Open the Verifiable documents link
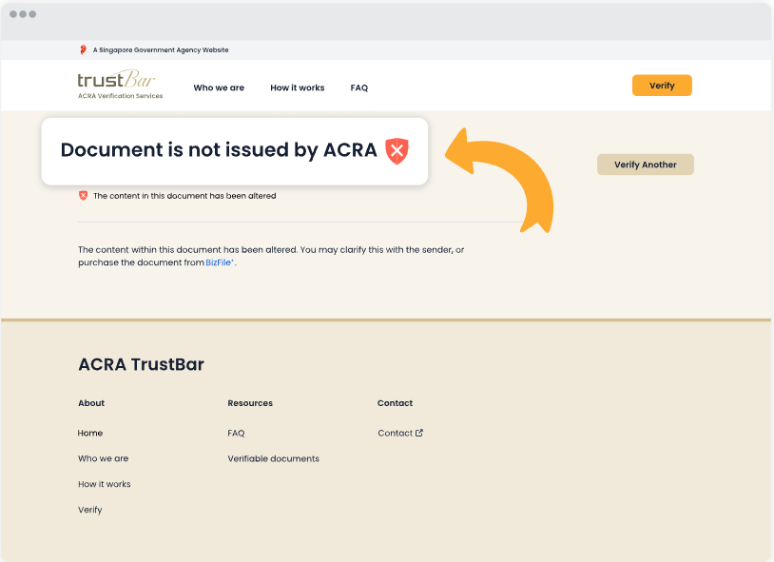The image size is (774, 562). [273, 458]
